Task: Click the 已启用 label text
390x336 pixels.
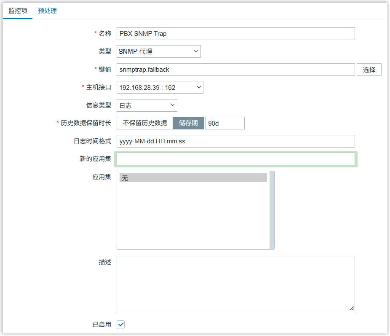Action: click(102, 325)
